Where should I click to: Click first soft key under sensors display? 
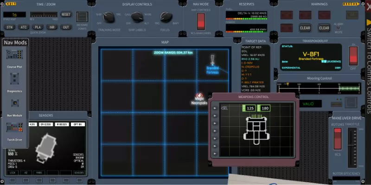[x=13, y=180]
